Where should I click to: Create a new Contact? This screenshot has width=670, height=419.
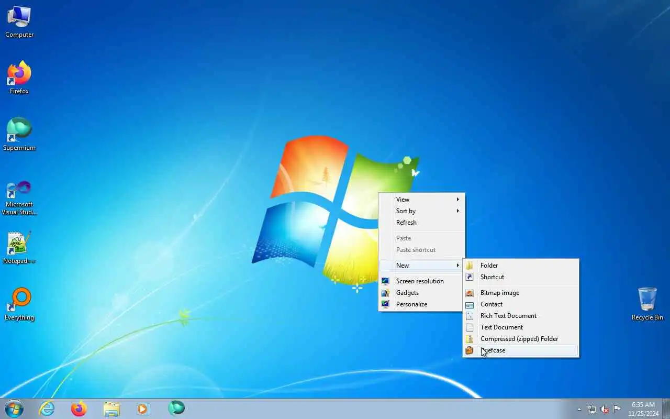(521, 304)
